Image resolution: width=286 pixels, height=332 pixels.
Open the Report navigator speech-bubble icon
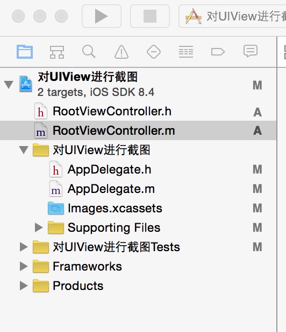coord(251,51)
